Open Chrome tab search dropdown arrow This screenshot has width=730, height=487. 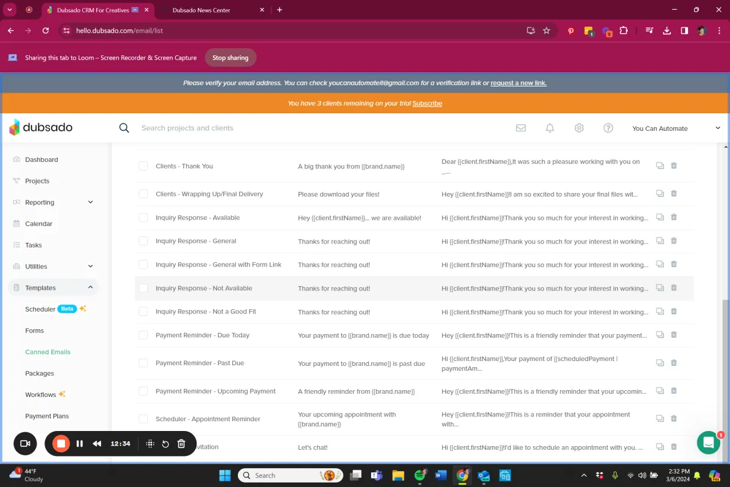click(10, 10)
